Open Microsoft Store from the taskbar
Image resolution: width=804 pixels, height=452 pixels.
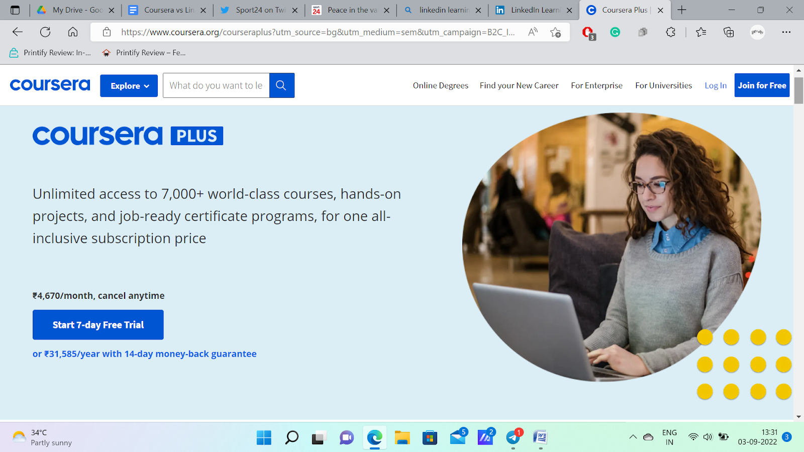pos(430,437)
